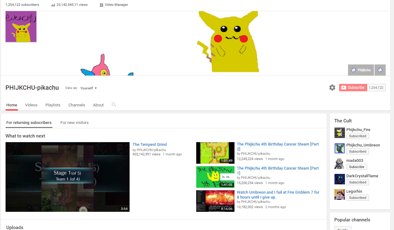Switch to the Channels tab
Image resolution: width=394 pixels, height=230 pixels.
(77, 105)
